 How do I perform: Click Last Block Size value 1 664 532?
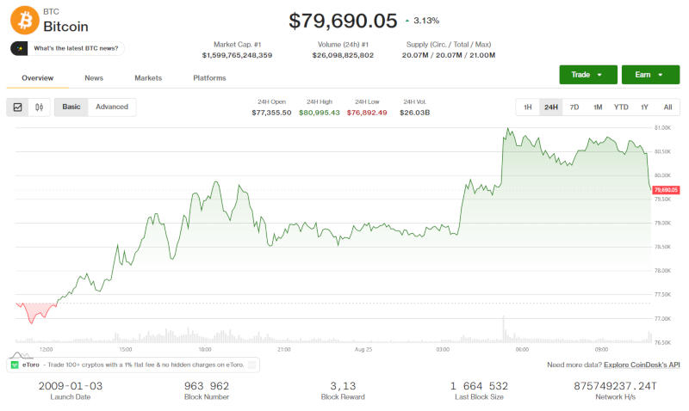pos(479,386)
